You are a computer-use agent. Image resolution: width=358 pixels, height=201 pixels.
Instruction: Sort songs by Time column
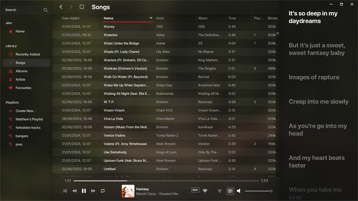point(232,18)
